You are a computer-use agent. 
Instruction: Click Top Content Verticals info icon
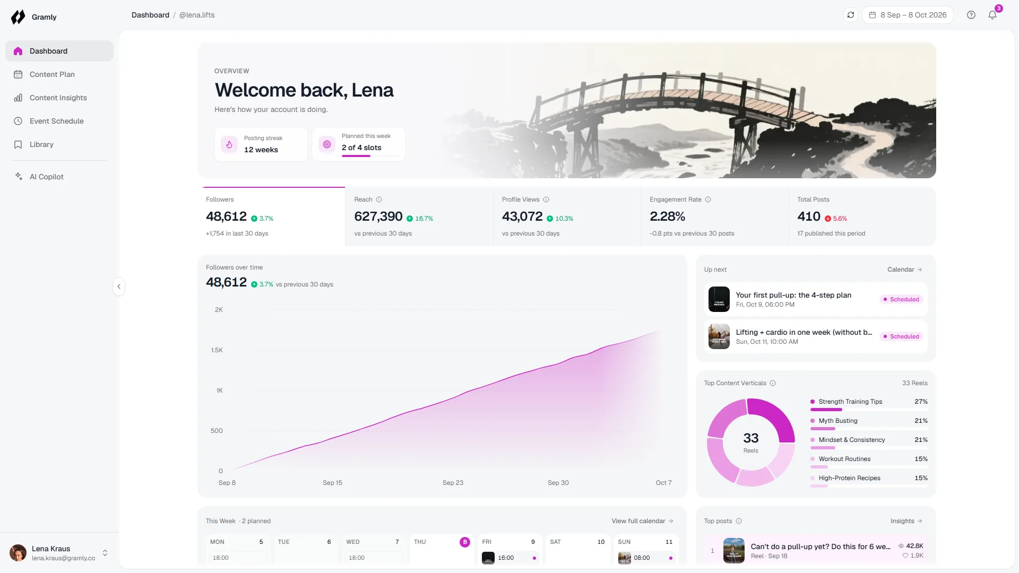[x=773, y=383]
